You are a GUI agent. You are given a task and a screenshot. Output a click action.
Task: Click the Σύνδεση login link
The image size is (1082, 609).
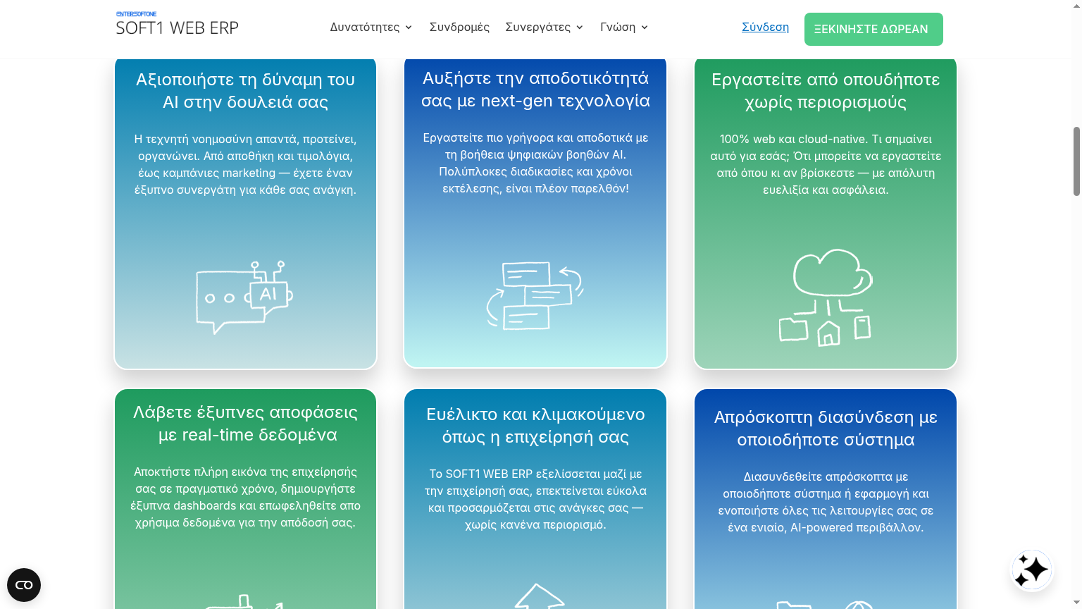[765, 27]
